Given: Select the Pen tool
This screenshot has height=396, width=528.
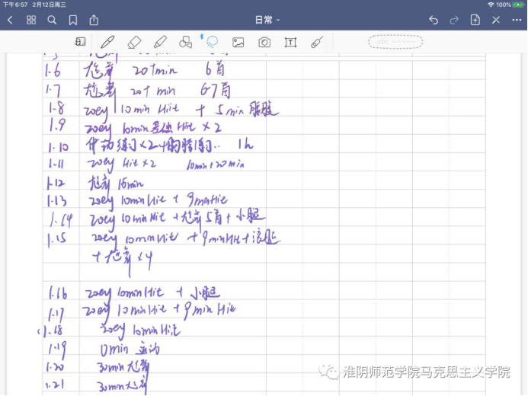Looking at the screenshot, I should click(107, 43).
